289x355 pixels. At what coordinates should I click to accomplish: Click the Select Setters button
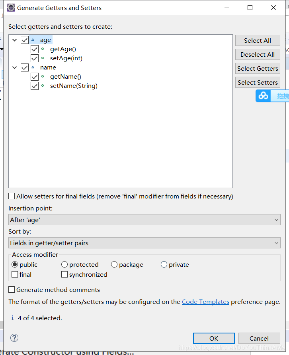click(x=258, y=82)
